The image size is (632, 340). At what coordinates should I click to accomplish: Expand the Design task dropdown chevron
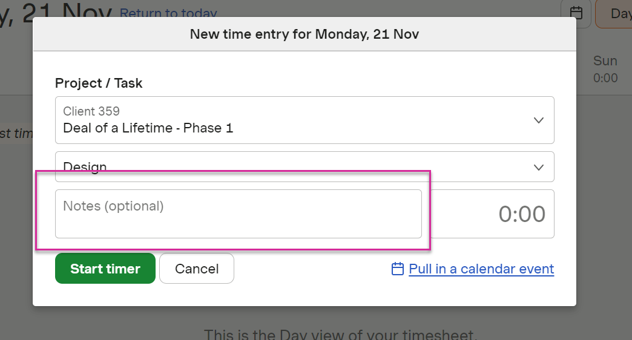539,167
